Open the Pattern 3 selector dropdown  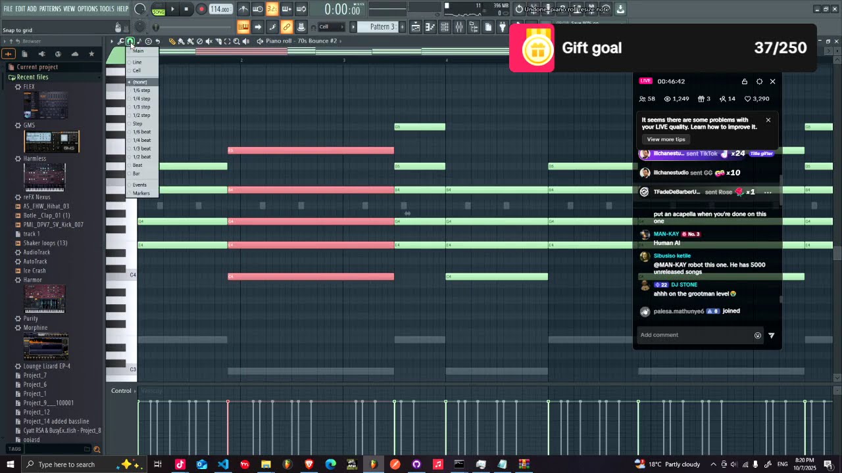tap(377, 27)
